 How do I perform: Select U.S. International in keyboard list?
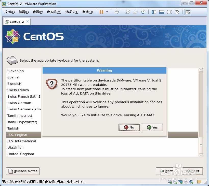22,141
